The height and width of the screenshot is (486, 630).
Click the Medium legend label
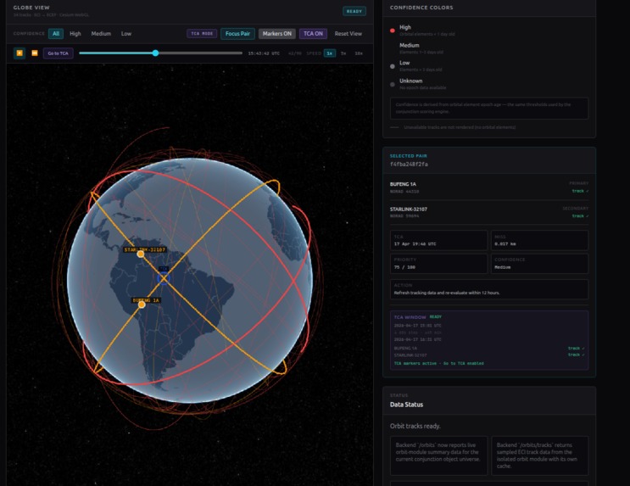tap(409, 46)
